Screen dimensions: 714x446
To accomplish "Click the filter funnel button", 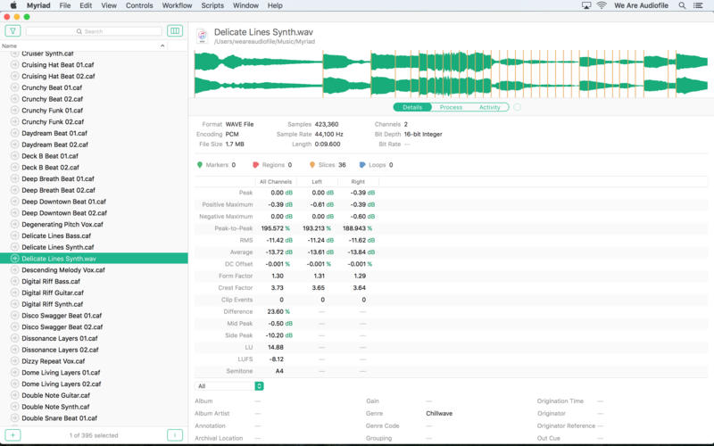I will tap(12, 31).
